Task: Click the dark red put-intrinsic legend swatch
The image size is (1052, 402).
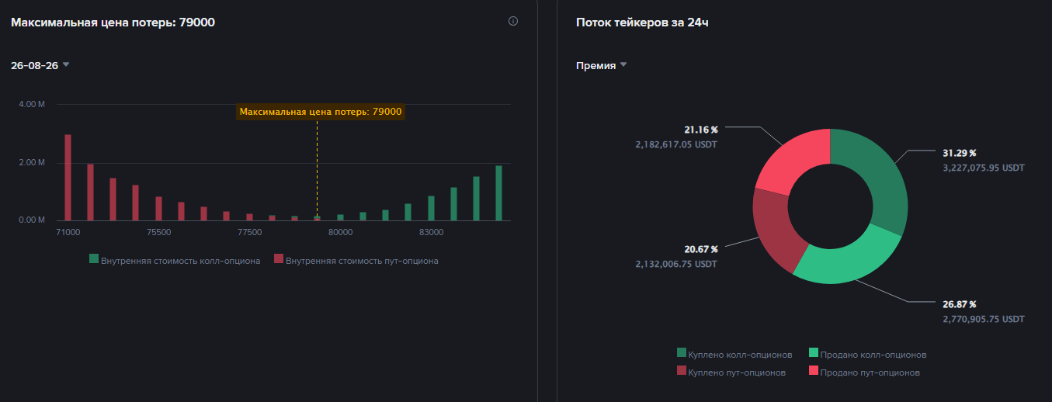Action: 279,260
